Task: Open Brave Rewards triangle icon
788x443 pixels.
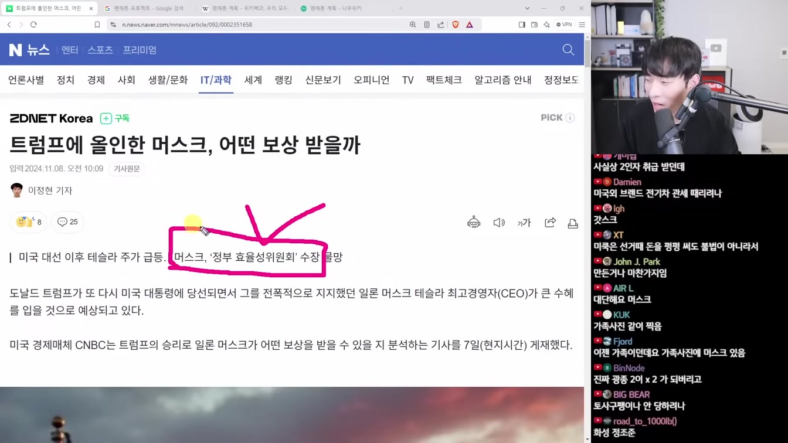Action: (470, 25)
